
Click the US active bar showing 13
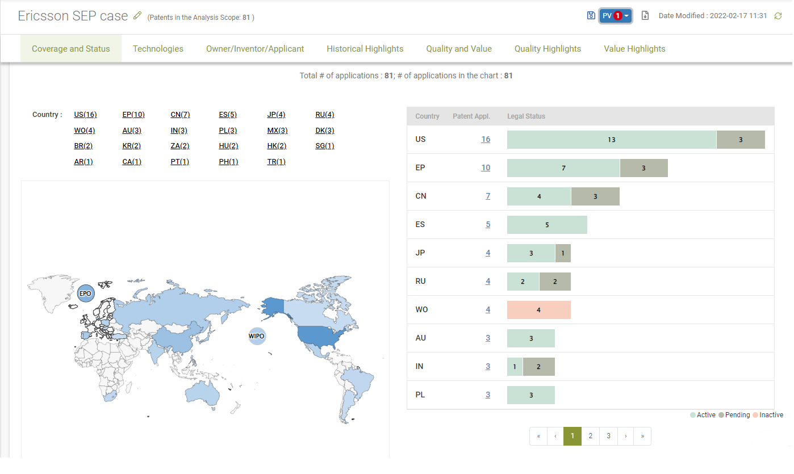tap(612, 140)
